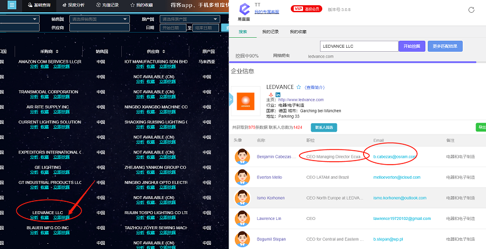Click Bogumil Stepan avatar
This screenshot has width=486, height=249.
(242, 239)
